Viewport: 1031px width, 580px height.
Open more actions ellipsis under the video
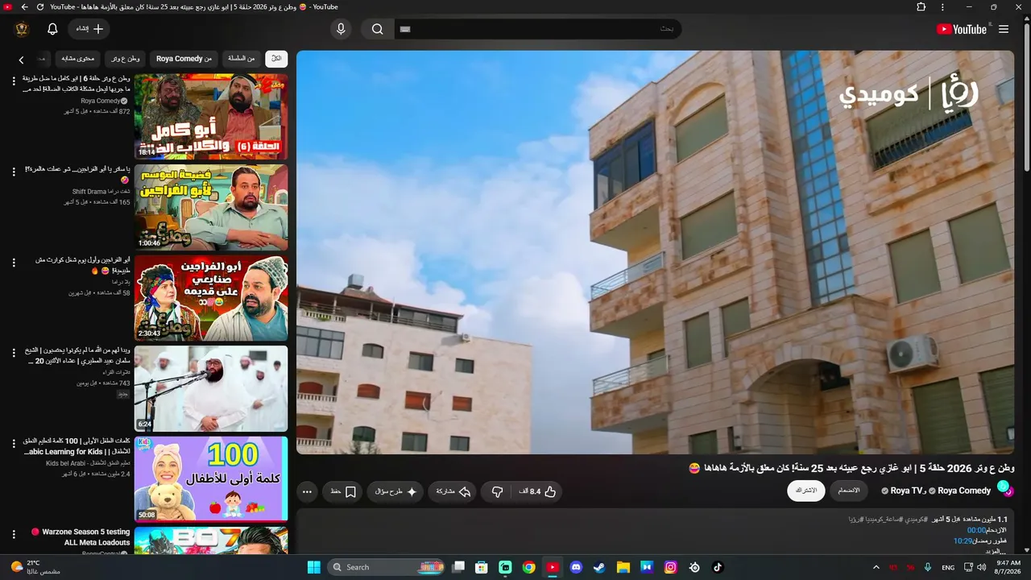coord(307,491)
